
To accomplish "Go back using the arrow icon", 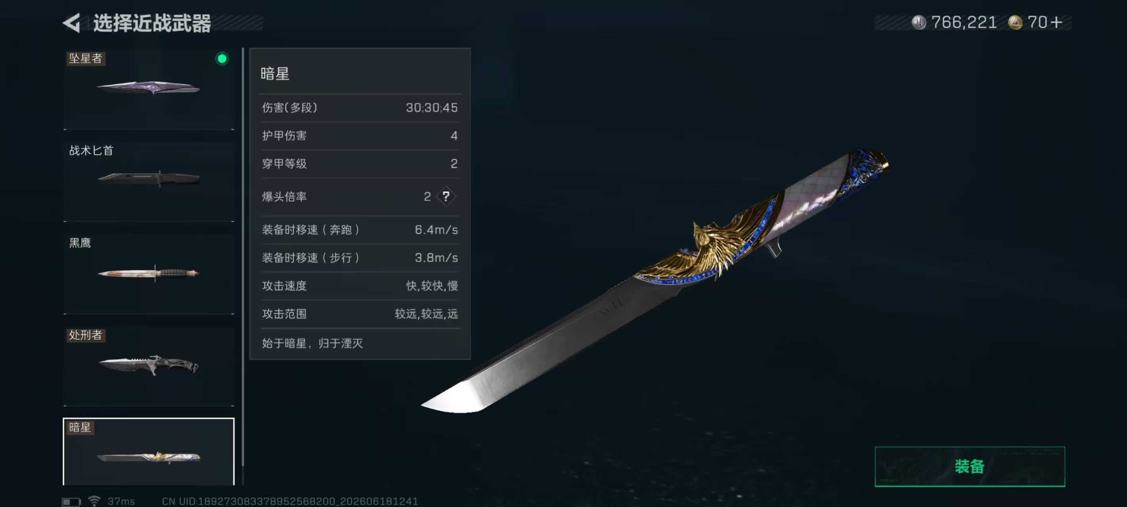I will pos(72,23).
